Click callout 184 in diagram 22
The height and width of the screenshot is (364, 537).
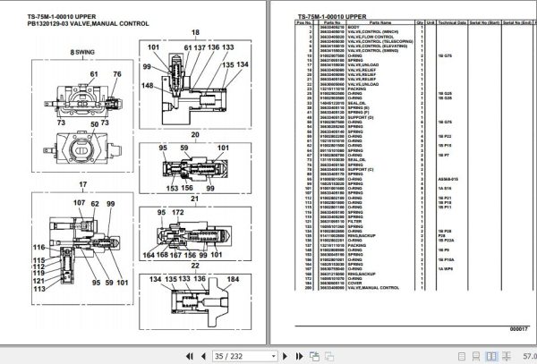[x=233, y=279]
